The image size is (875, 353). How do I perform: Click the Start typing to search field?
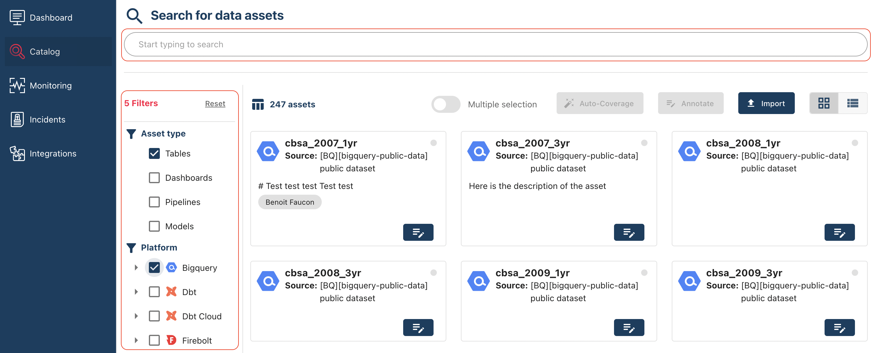tap(495, 44)
